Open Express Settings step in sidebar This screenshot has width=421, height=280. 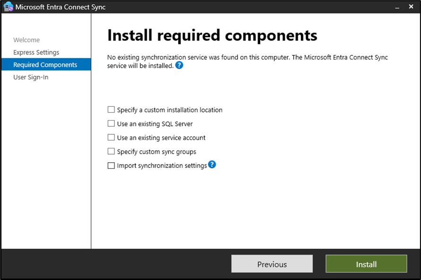tap(36, 52)
